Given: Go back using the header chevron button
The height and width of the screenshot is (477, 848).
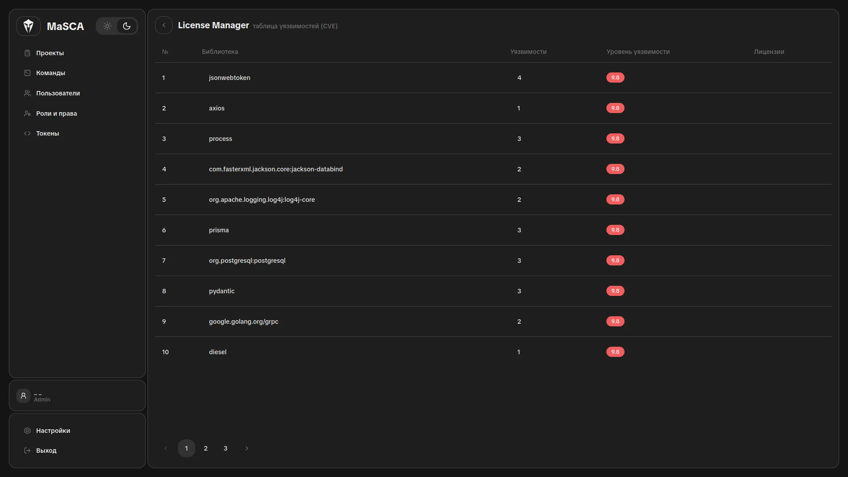Looking at the screenshot, I should [164, 25].
